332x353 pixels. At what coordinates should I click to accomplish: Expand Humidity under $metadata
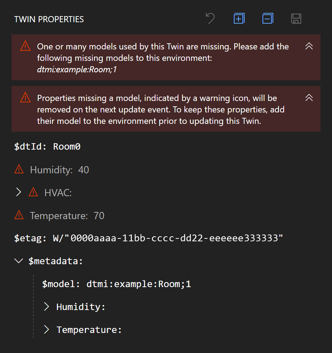click(47, 306)
